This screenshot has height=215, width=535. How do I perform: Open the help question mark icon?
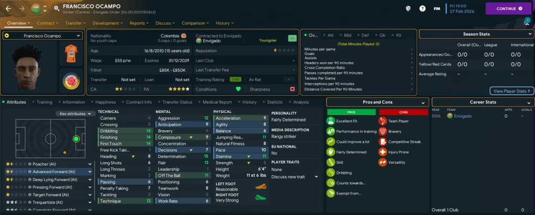pos(422,8)
